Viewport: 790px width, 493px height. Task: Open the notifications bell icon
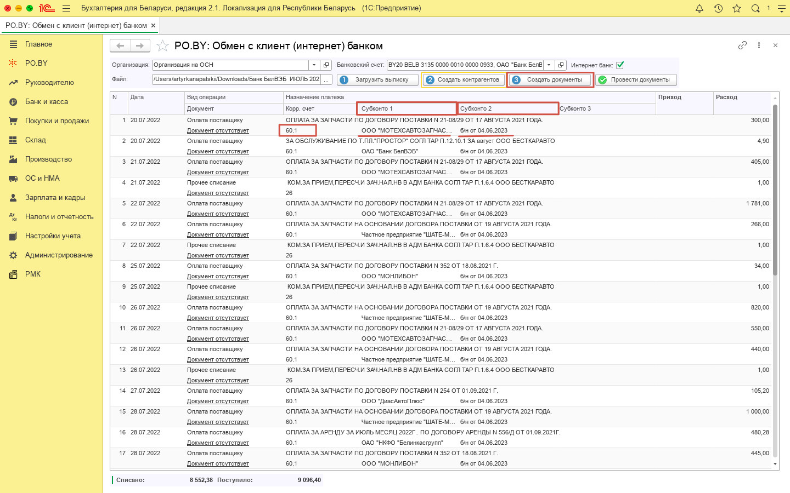pos(699,8)
